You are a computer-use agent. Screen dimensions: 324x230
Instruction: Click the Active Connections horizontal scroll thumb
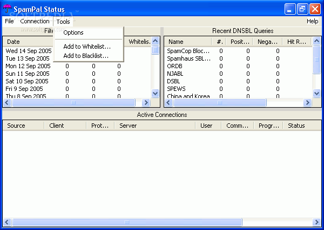coord(127,222)
